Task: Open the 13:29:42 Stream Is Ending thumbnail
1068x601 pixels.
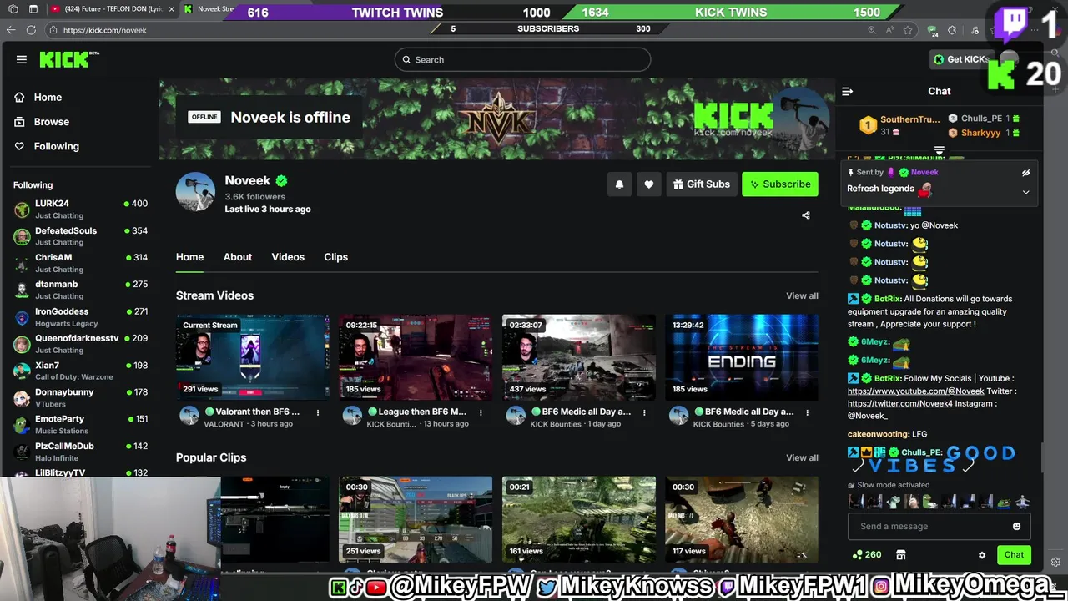Action: click(742, 357)
